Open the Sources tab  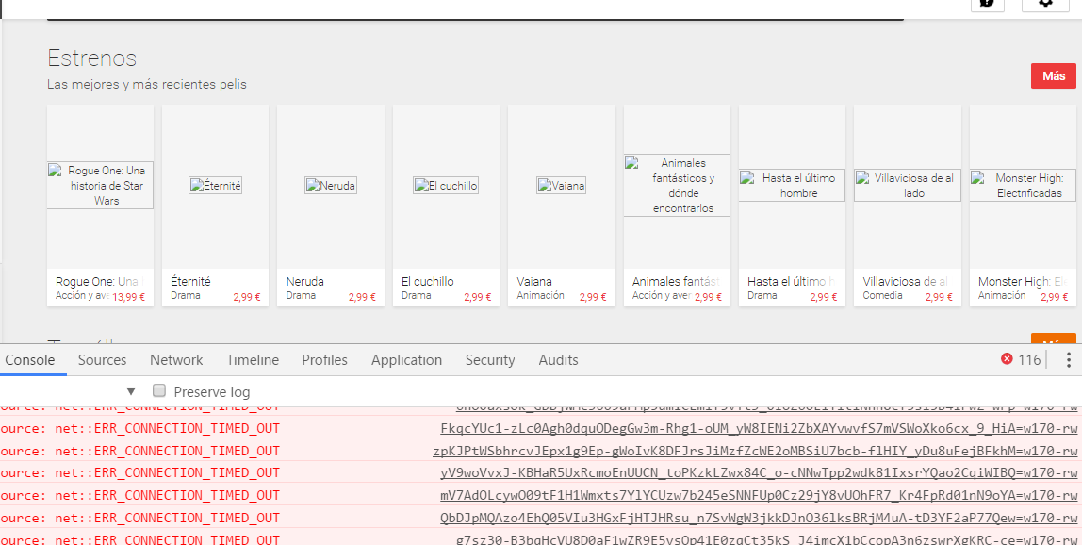click(x=102, y=360)
